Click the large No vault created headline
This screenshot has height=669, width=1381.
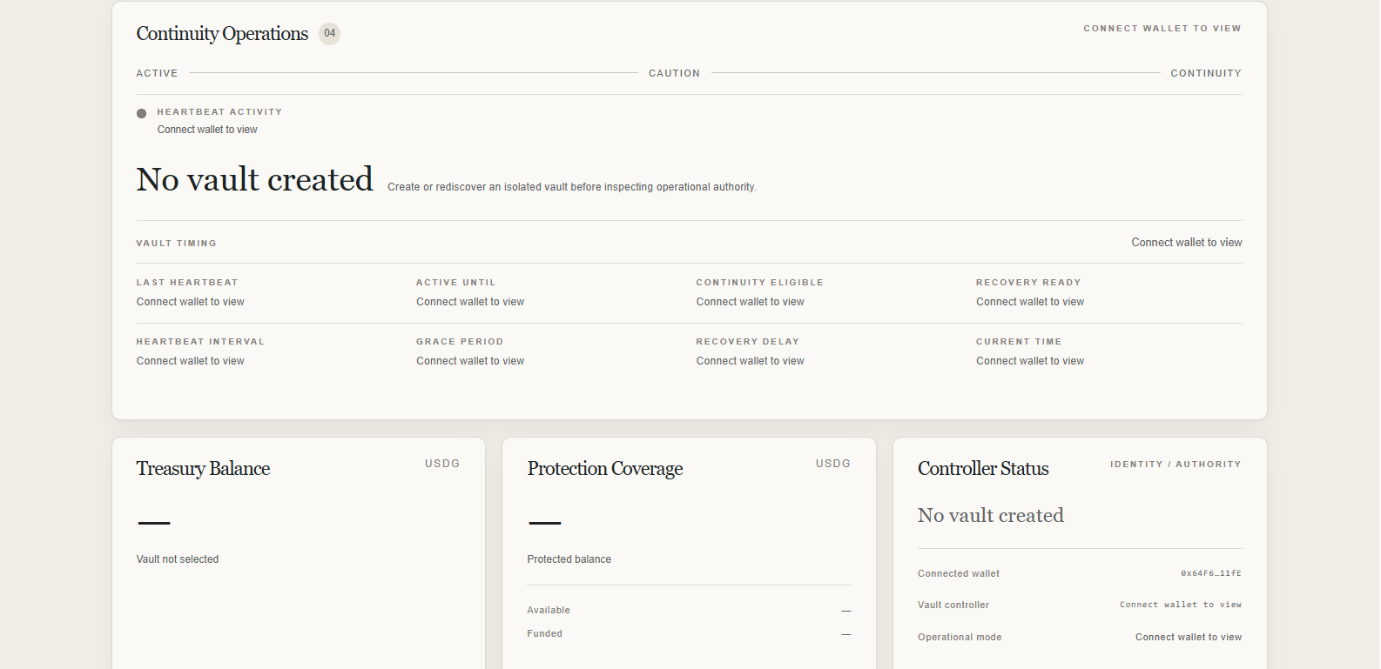pyautogui.click(x=254, y=179)
